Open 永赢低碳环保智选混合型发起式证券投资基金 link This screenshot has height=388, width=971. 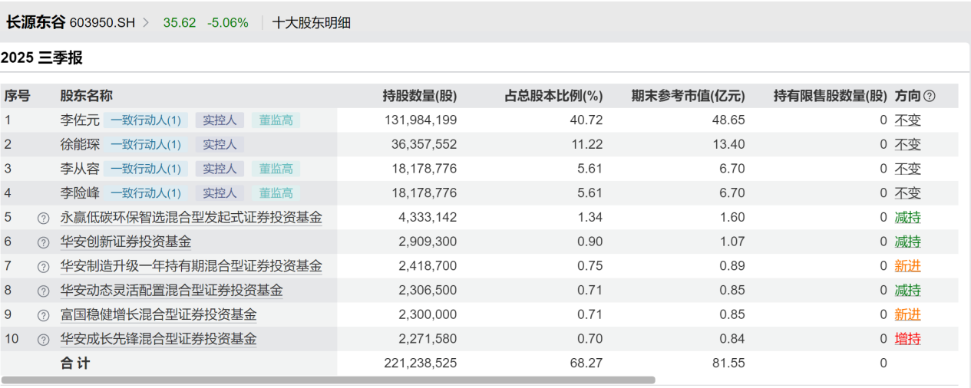coord(191,218)
